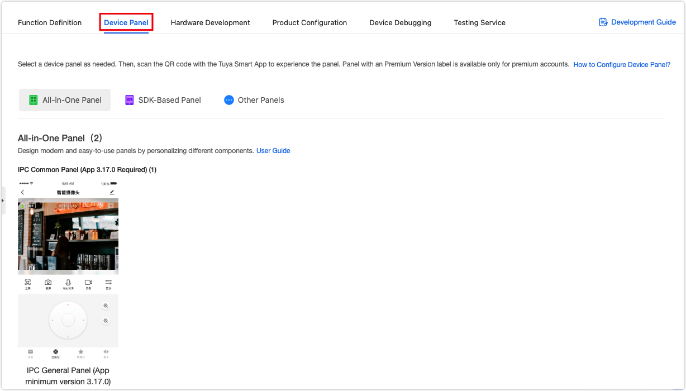Click the zoom-in magnifier icon in preview

pos(106,306)
